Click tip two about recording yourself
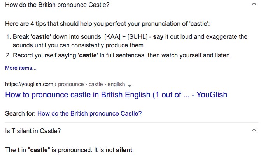 pyautogui.click(x=119, y=55)
